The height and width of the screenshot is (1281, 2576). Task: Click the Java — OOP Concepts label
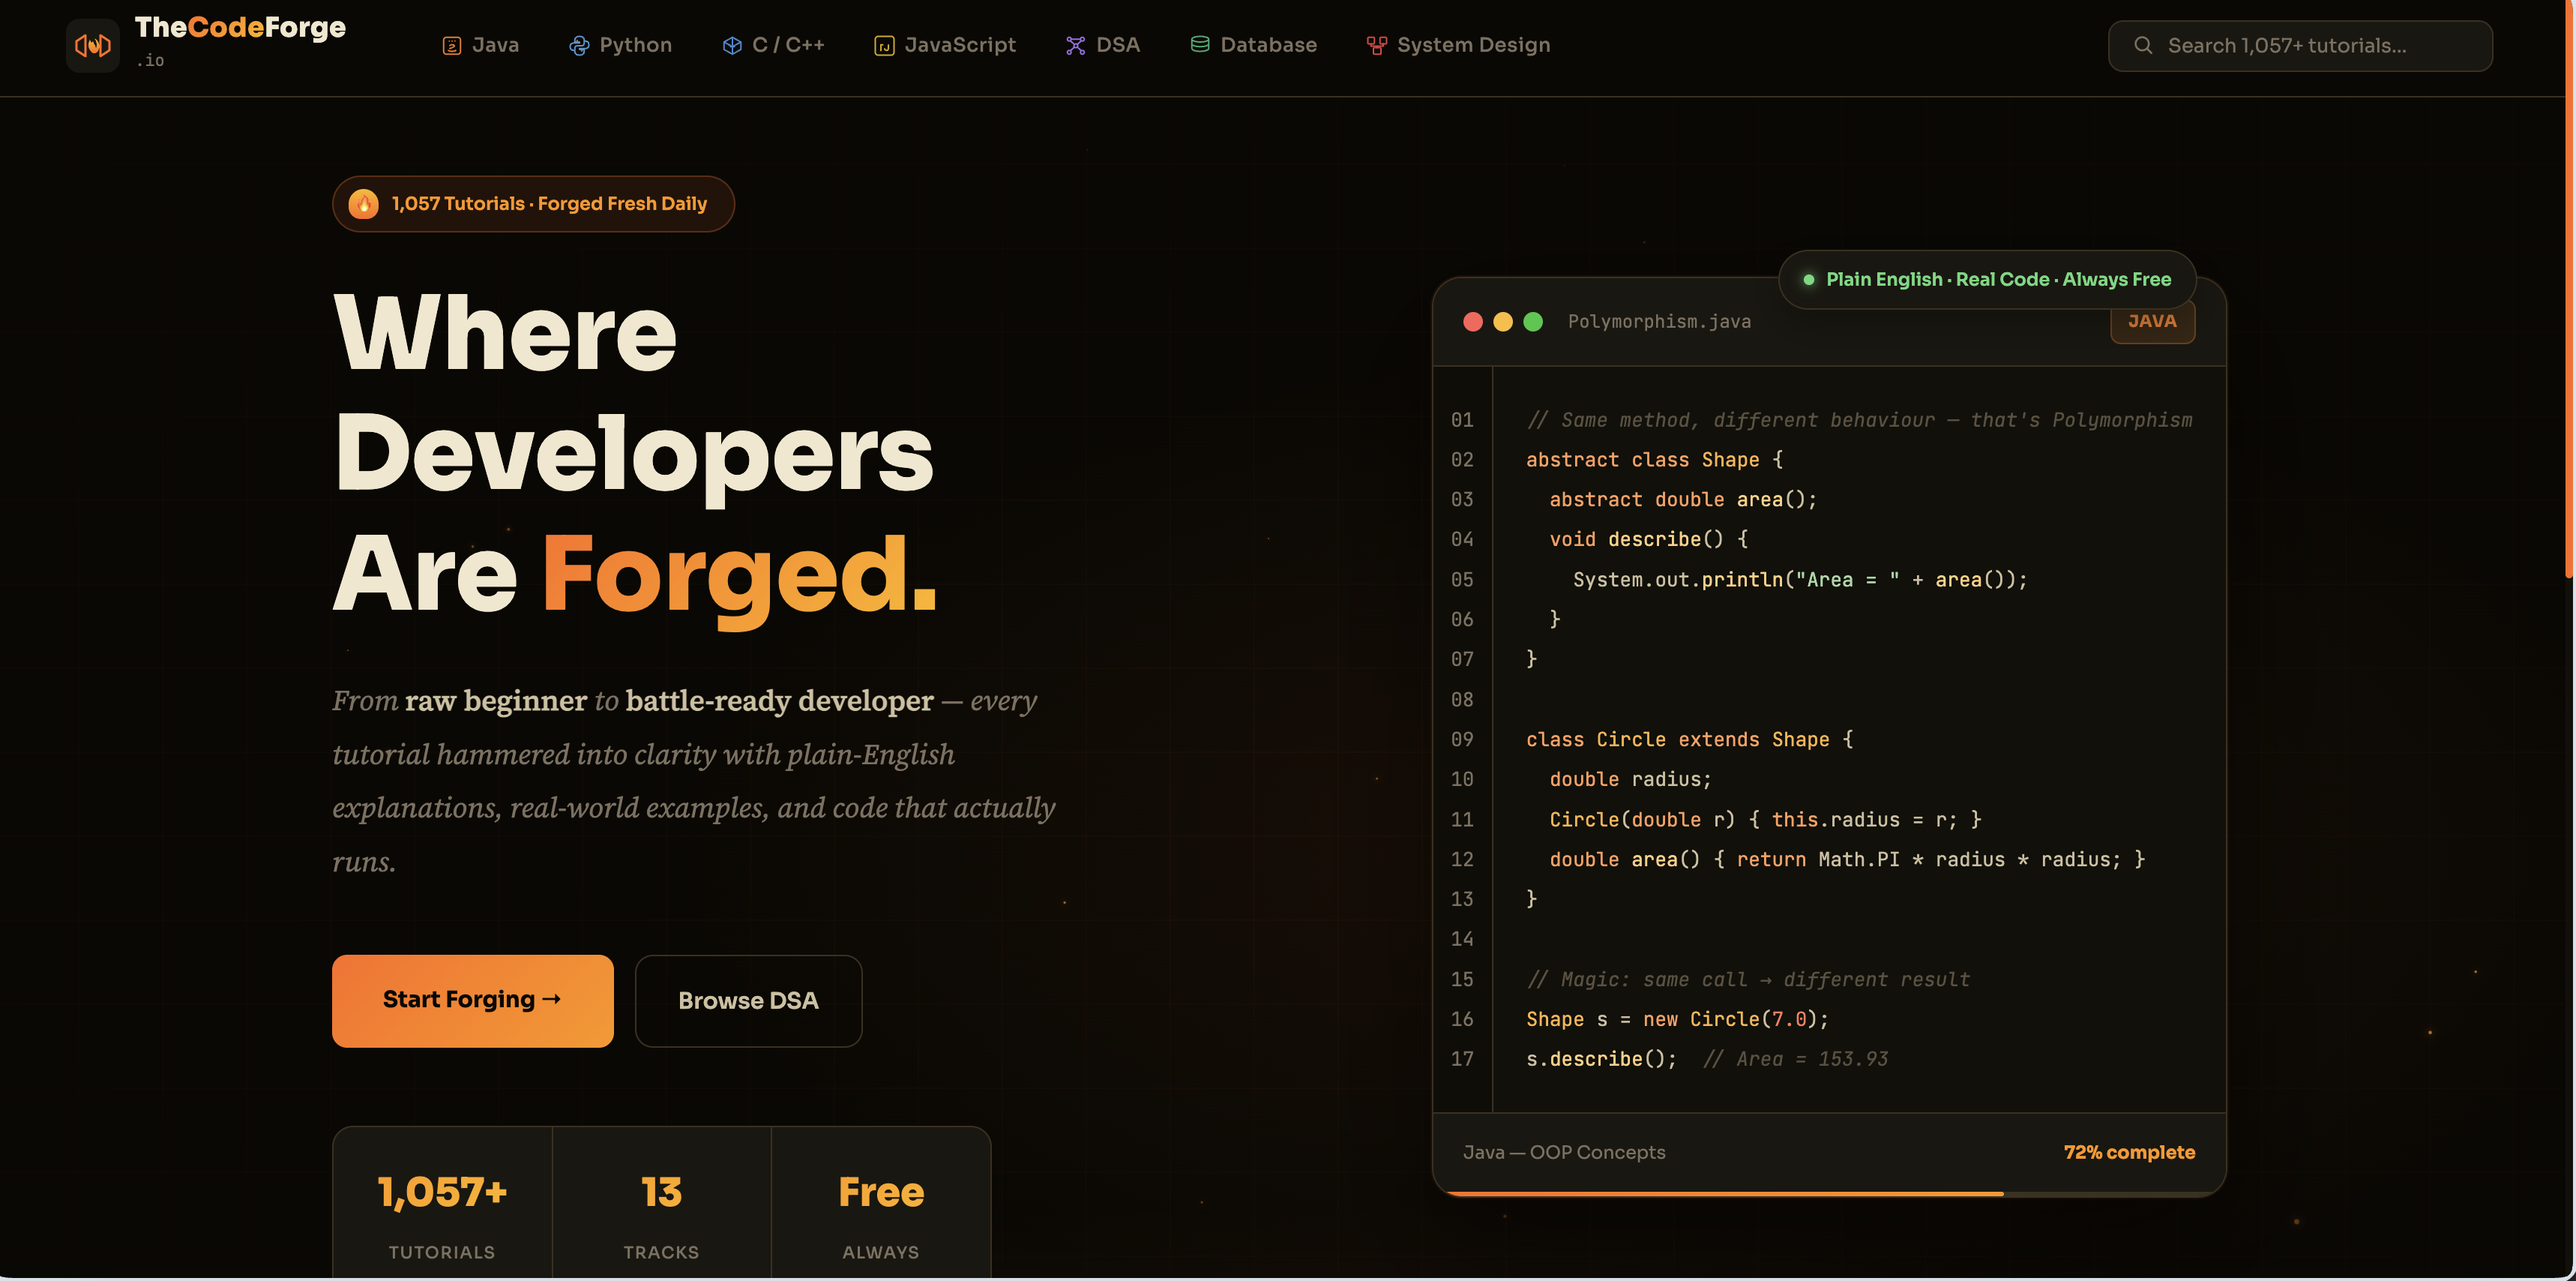click(1563, 1152)
